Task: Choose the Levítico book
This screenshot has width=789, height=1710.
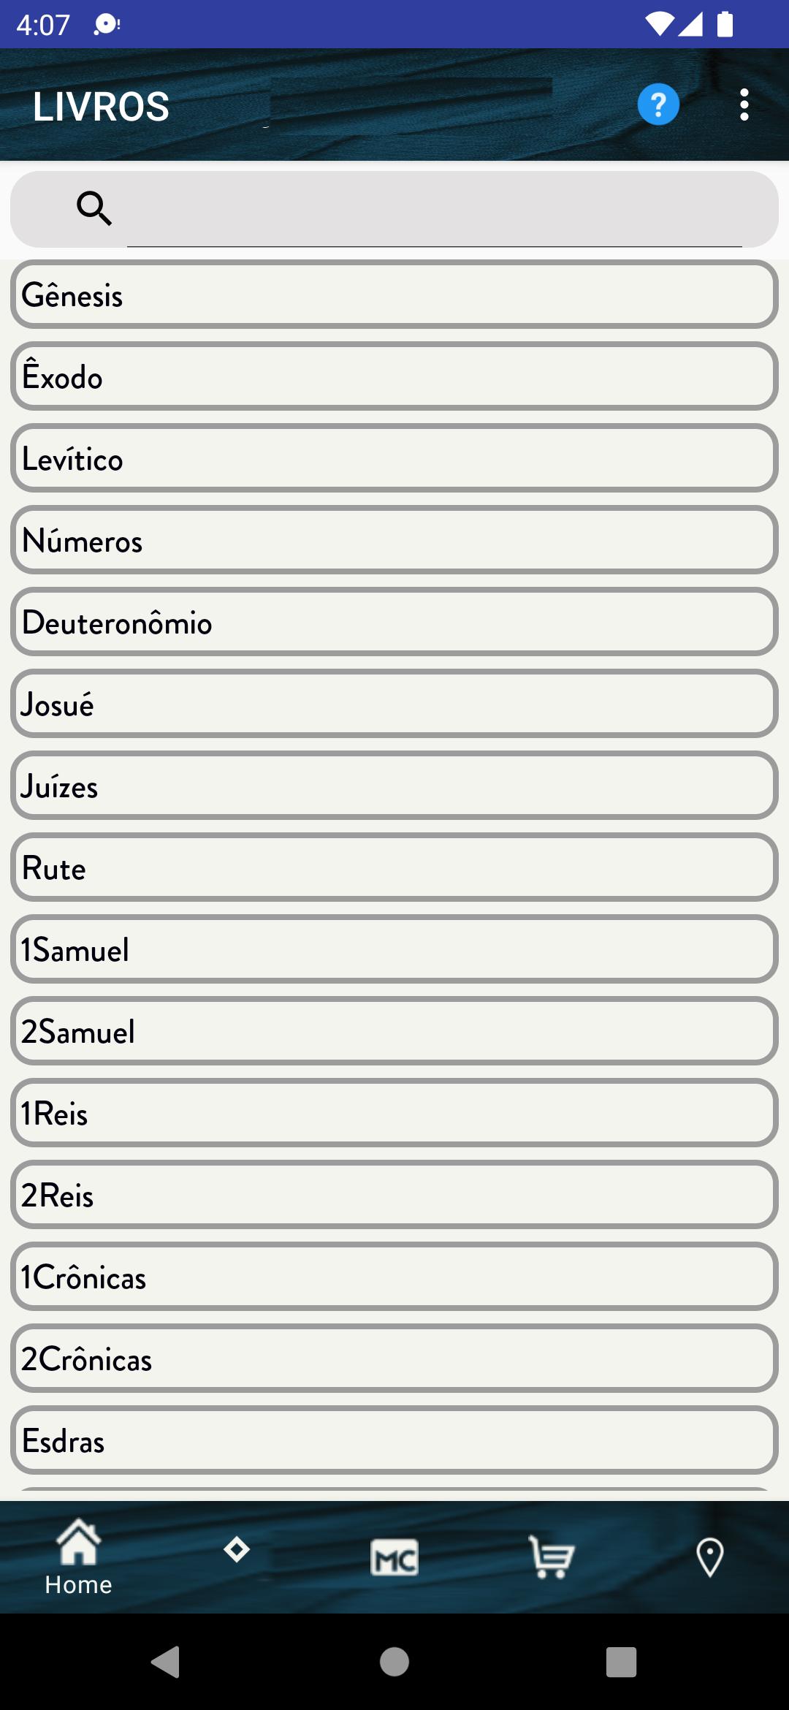Action: click(x=394, y=458)
